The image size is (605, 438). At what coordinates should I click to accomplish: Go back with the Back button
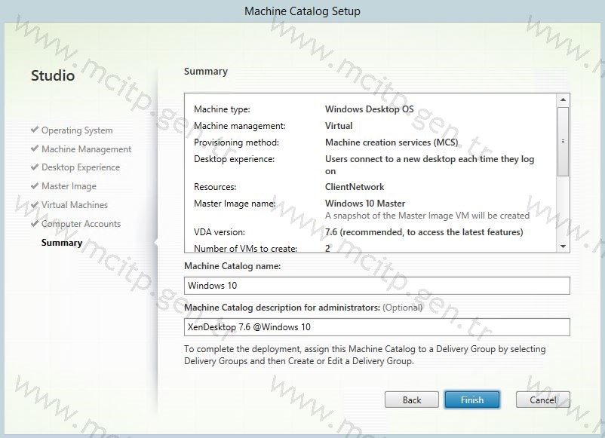pyautogui.click(x=412, y=400)
